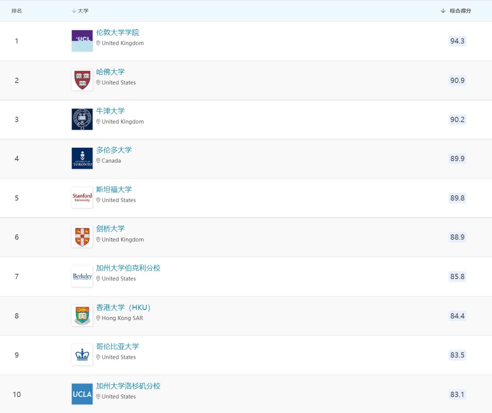Click the 排名 column header
492x413 pixels.
click(17, 11)
